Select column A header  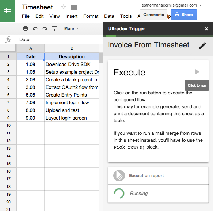point(31,48)
